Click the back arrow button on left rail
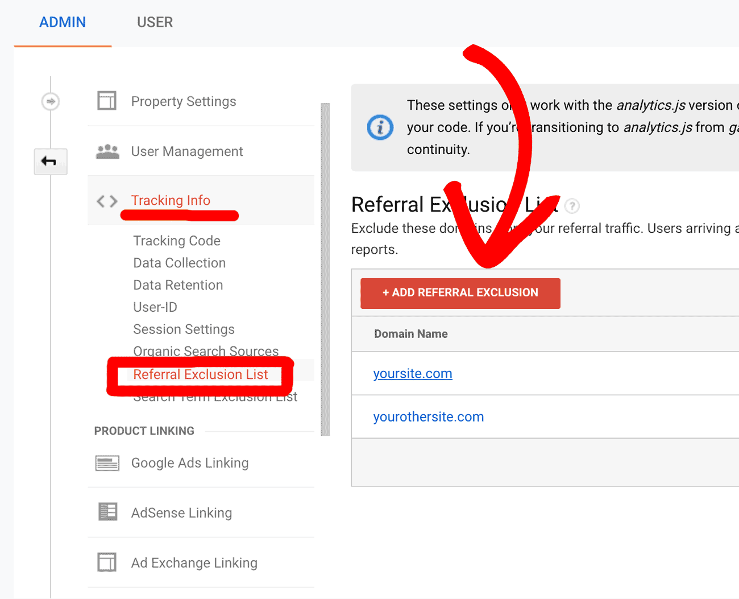The height and width of the screenshot is (599, 739). [x=51, y=162]
